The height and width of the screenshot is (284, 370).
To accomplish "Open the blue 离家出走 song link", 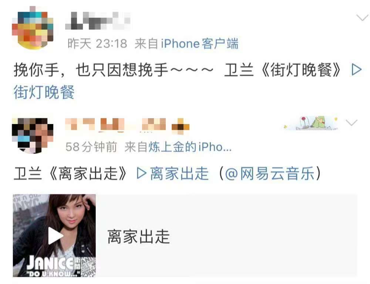I will [179, 173].
